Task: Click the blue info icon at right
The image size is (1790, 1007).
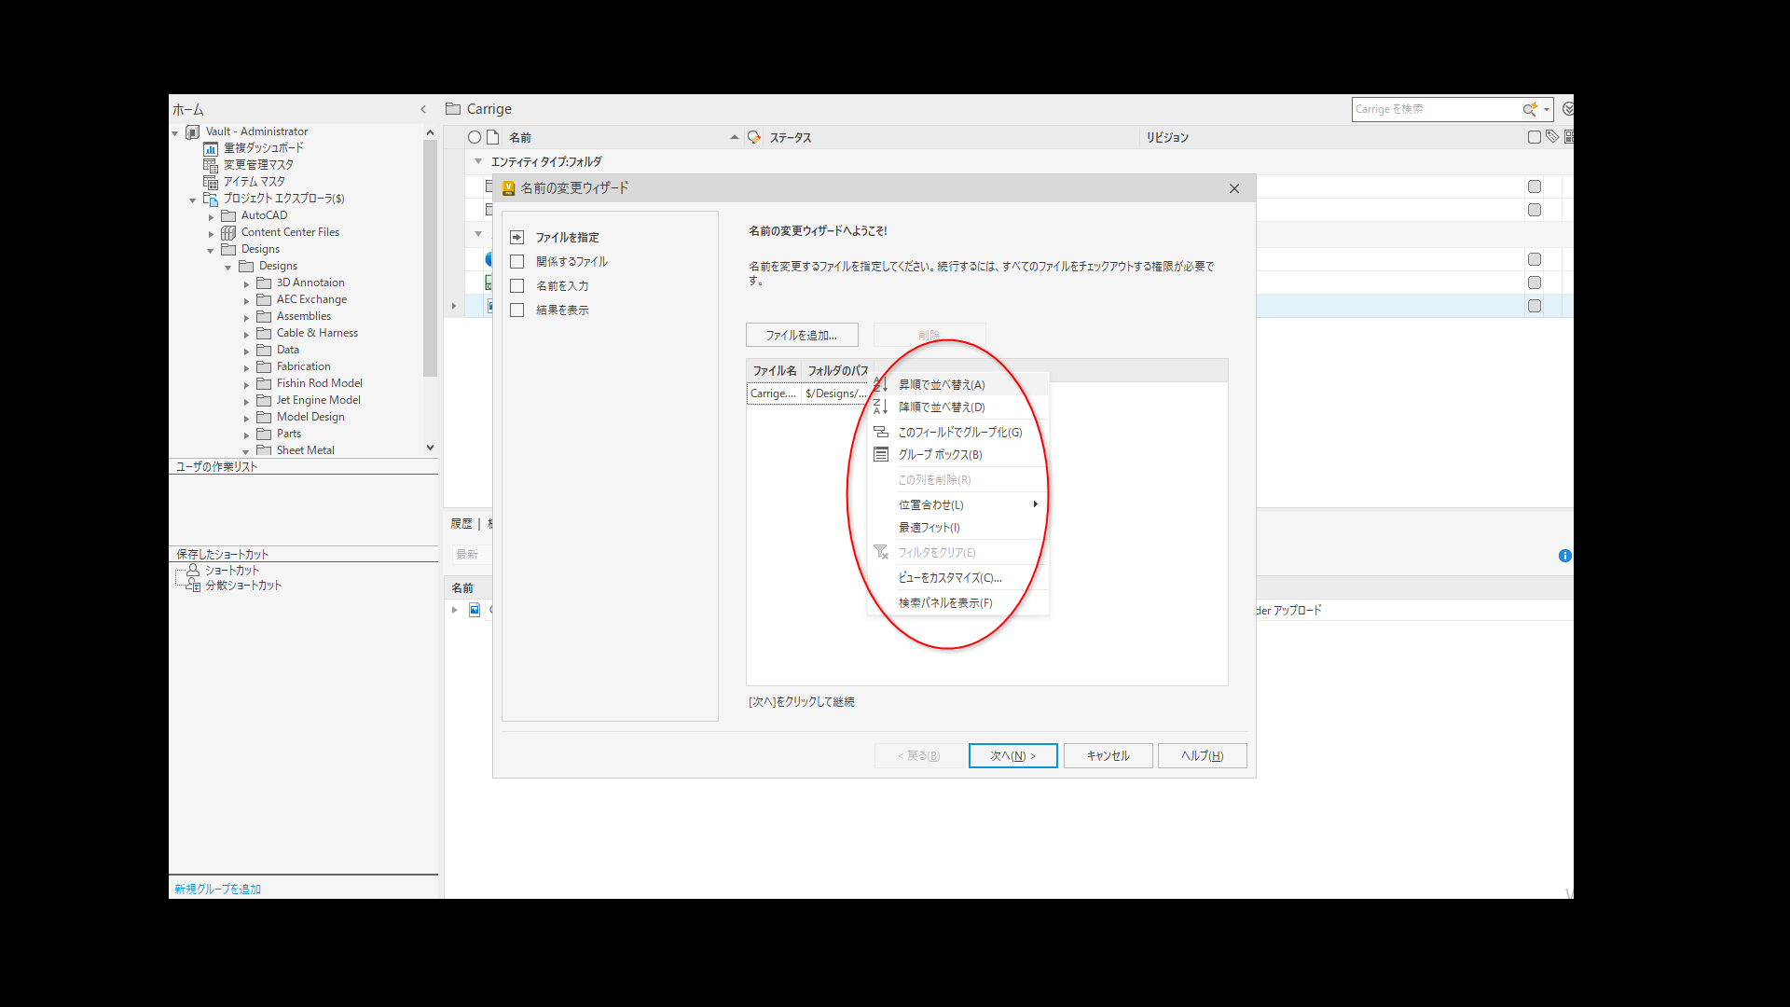Action: click(x=1565, y=556)
